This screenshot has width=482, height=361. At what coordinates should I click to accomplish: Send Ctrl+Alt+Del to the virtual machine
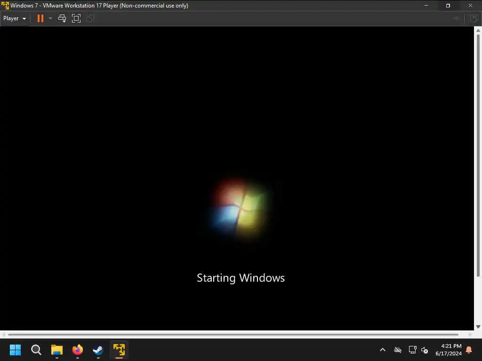62,18
